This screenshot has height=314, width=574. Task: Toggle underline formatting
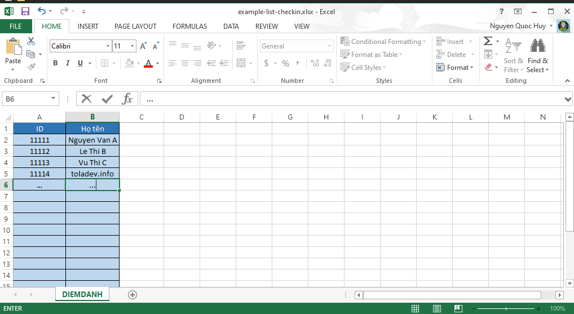[80, 63]
